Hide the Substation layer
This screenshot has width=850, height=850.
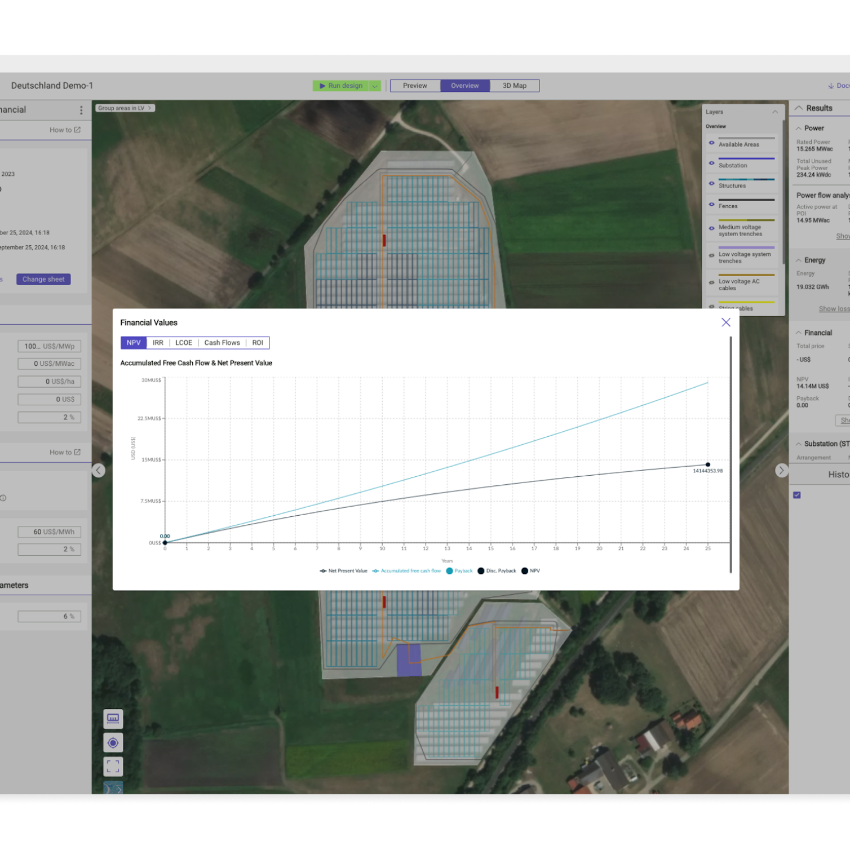pos(712,163)
